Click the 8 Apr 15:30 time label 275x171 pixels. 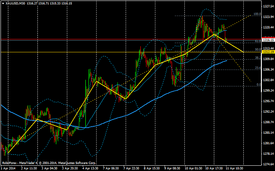152,168
